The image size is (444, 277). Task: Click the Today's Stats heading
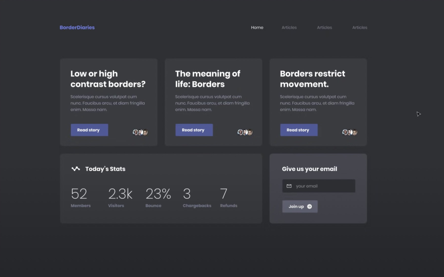105,169
